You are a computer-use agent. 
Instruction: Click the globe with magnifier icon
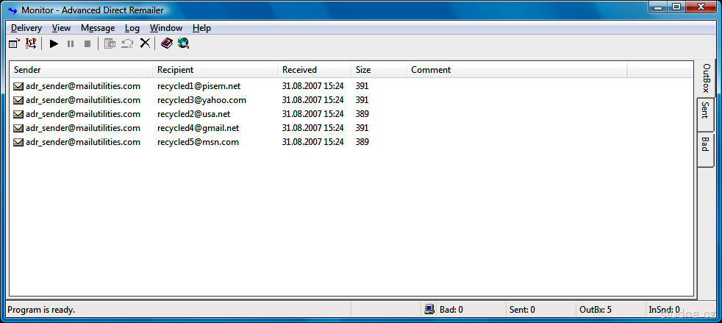coord(184,43)
